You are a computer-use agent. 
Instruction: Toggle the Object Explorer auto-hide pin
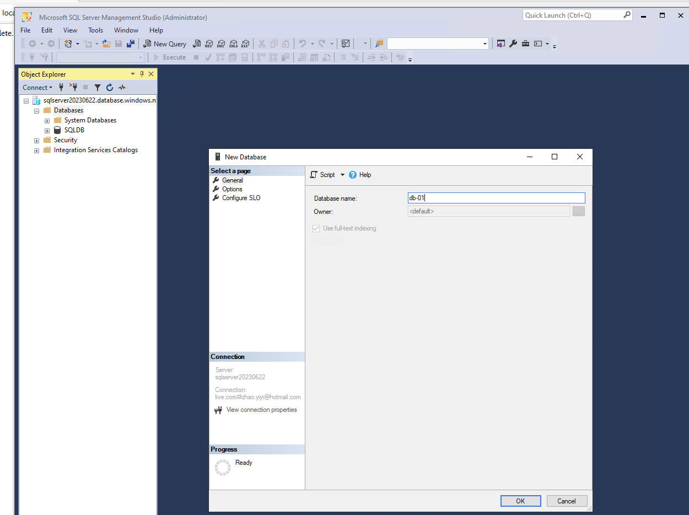[142, 74]
